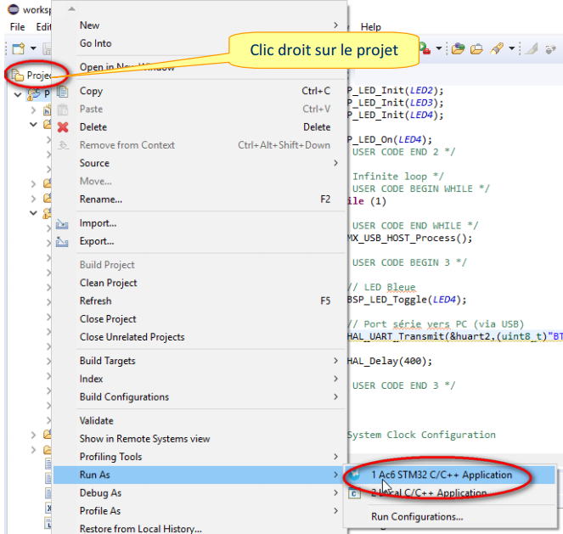Click Refresh in the context menu
This screenshot has width=563, height=534.
[95, 301]
